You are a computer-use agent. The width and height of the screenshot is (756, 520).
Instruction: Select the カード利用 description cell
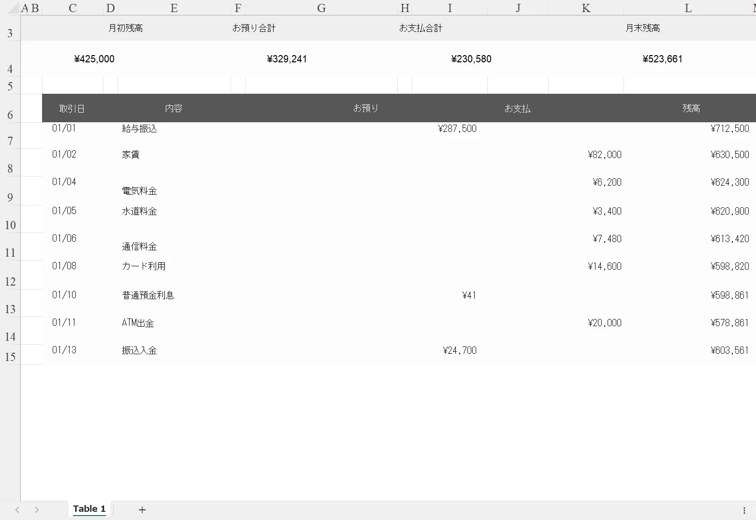click(144, 266)
